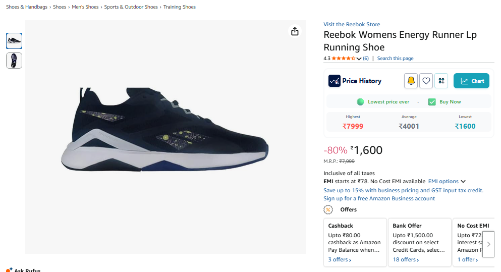Click the four-squares compare icon
Viewport: 501px width, 272px height.
(441, 81)
